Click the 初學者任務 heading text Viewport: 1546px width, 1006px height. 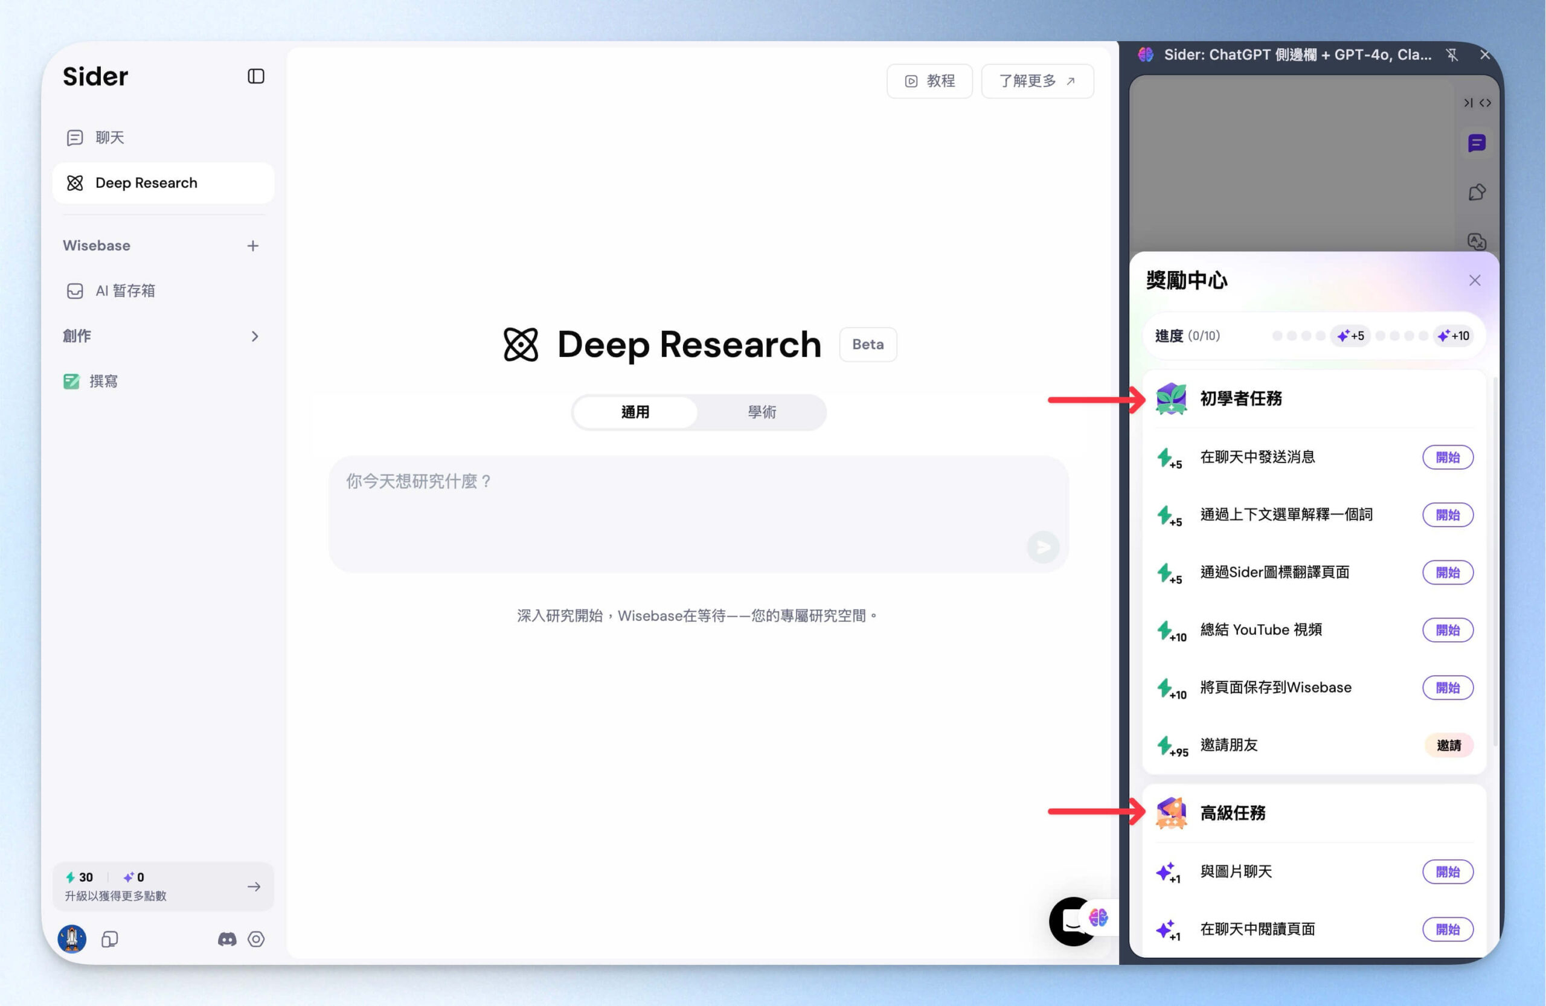point(1240,398)
